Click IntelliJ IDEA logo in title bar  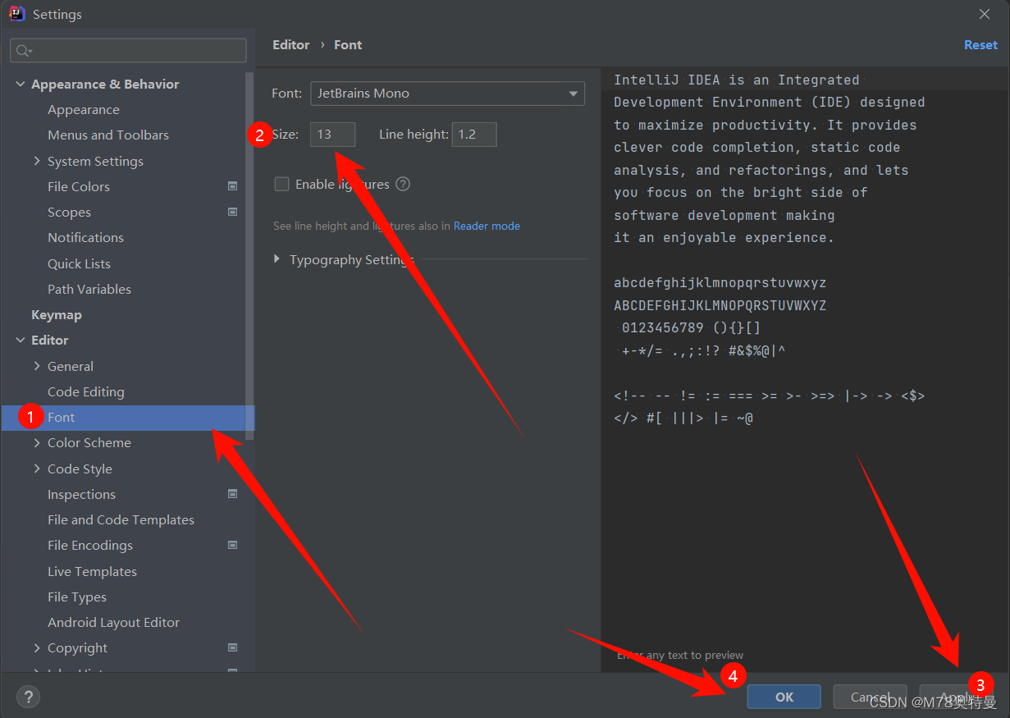[x=17, y=14]
